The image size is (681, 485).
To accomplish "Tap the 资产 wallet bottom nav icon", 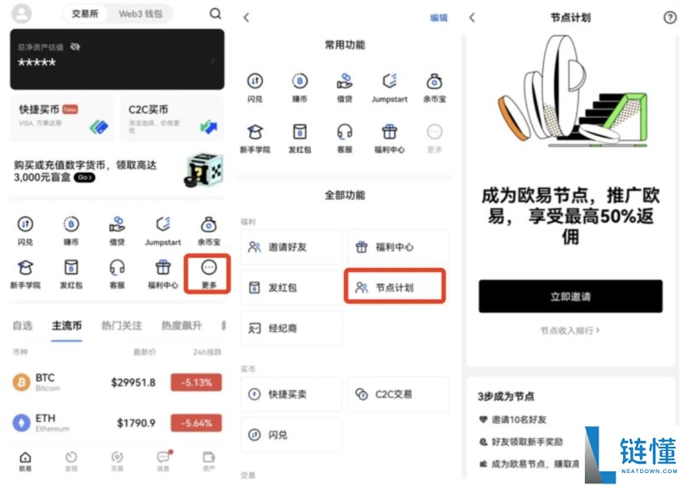I will click(x=209, y=461).
